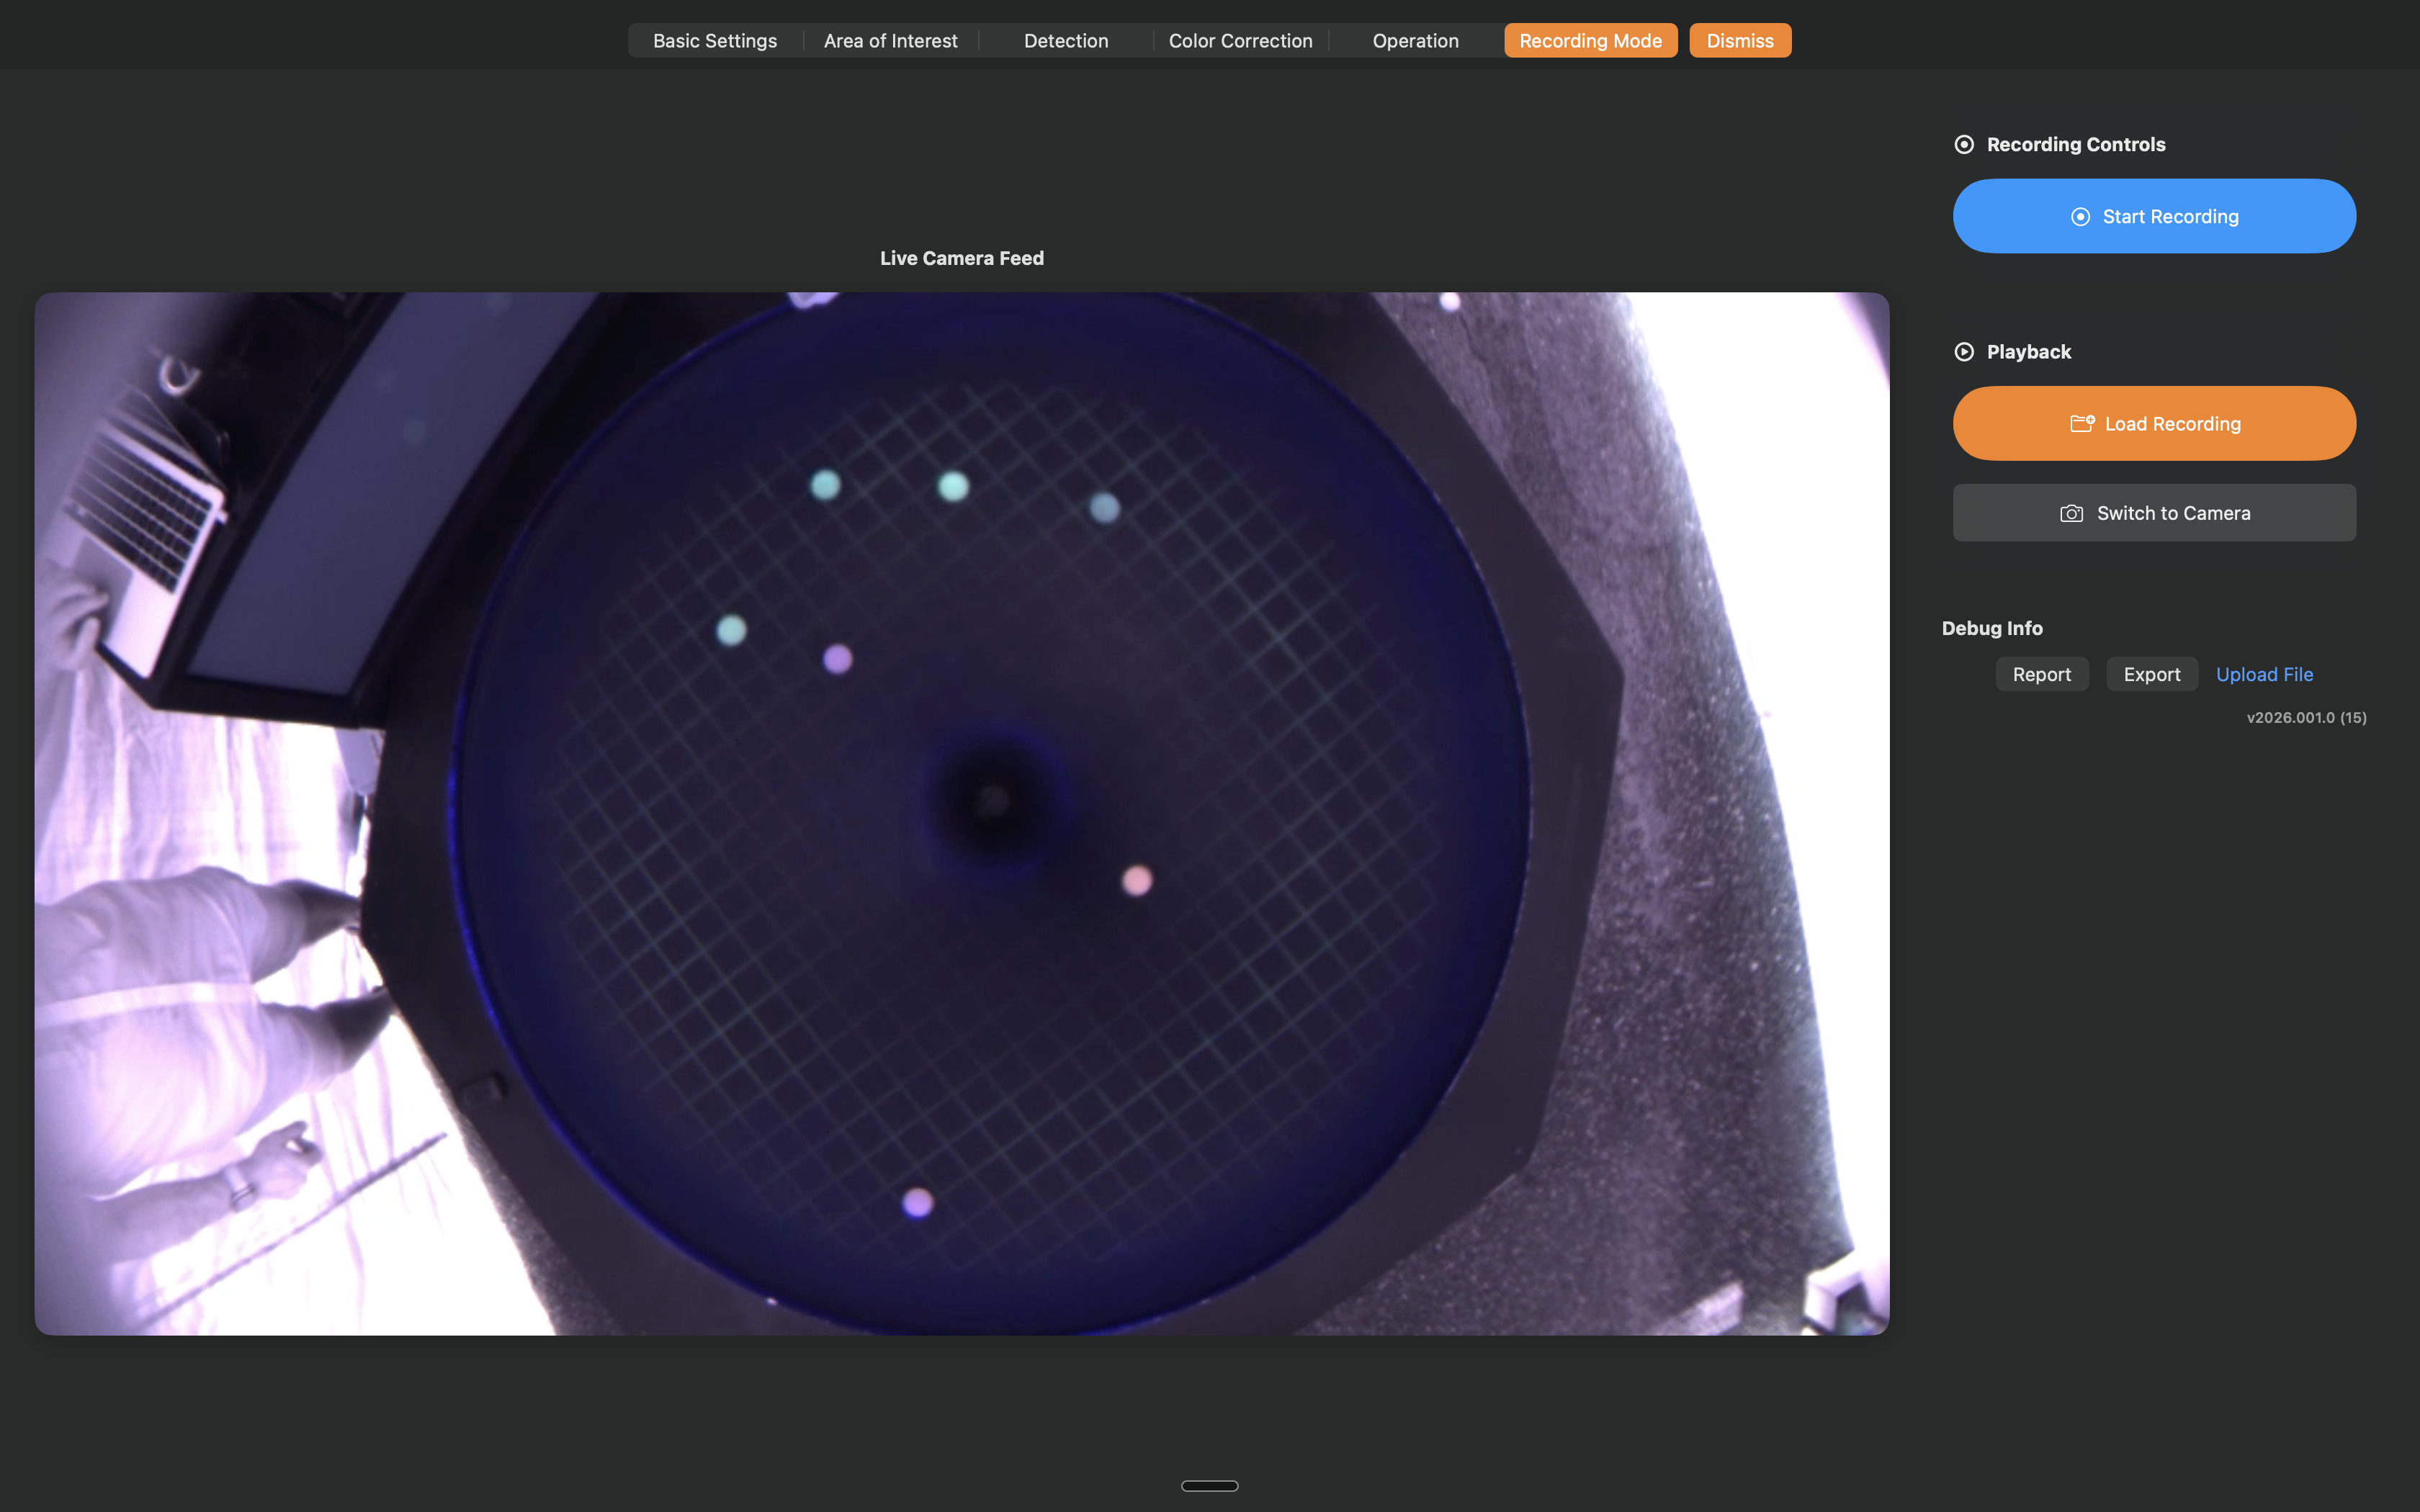Click Switch to Camera button
The width and height of the screenshot is (2420, 1512).
pos(2154,513)
